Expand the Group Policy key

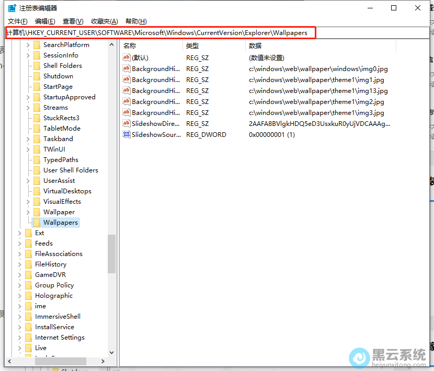pyautogui.click(x=20, y=285)
